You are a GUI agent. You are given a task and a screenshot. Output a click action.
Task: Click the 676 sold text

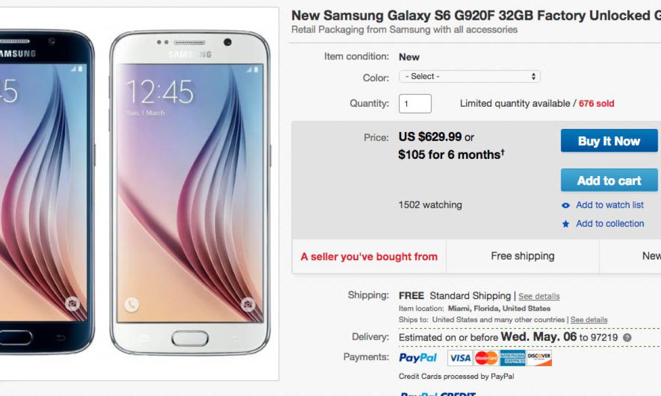(596, 103)
